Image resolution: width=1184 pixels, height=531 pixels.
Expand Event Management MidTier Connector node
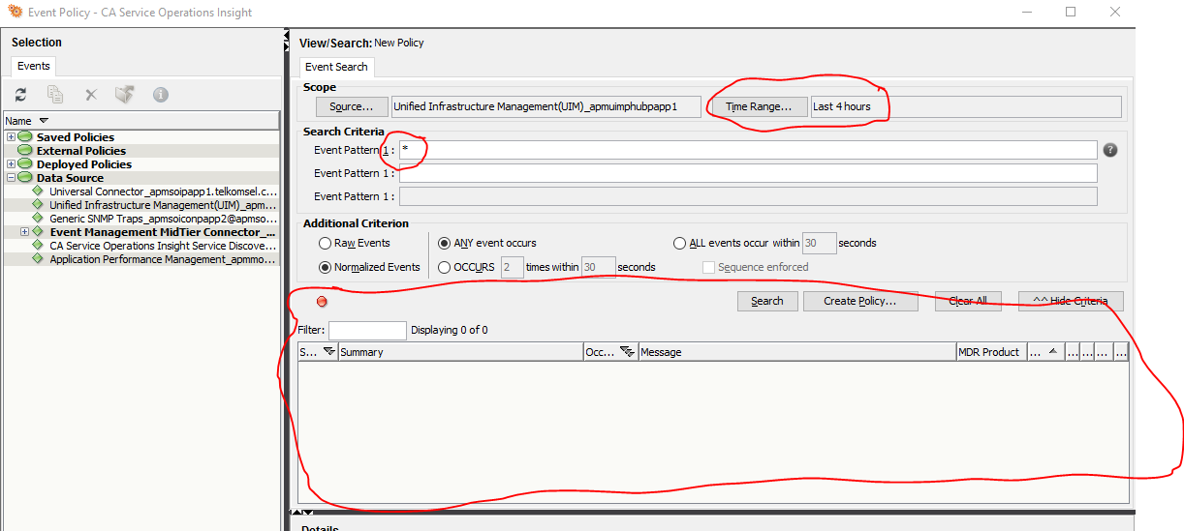(x=24, y=231)
